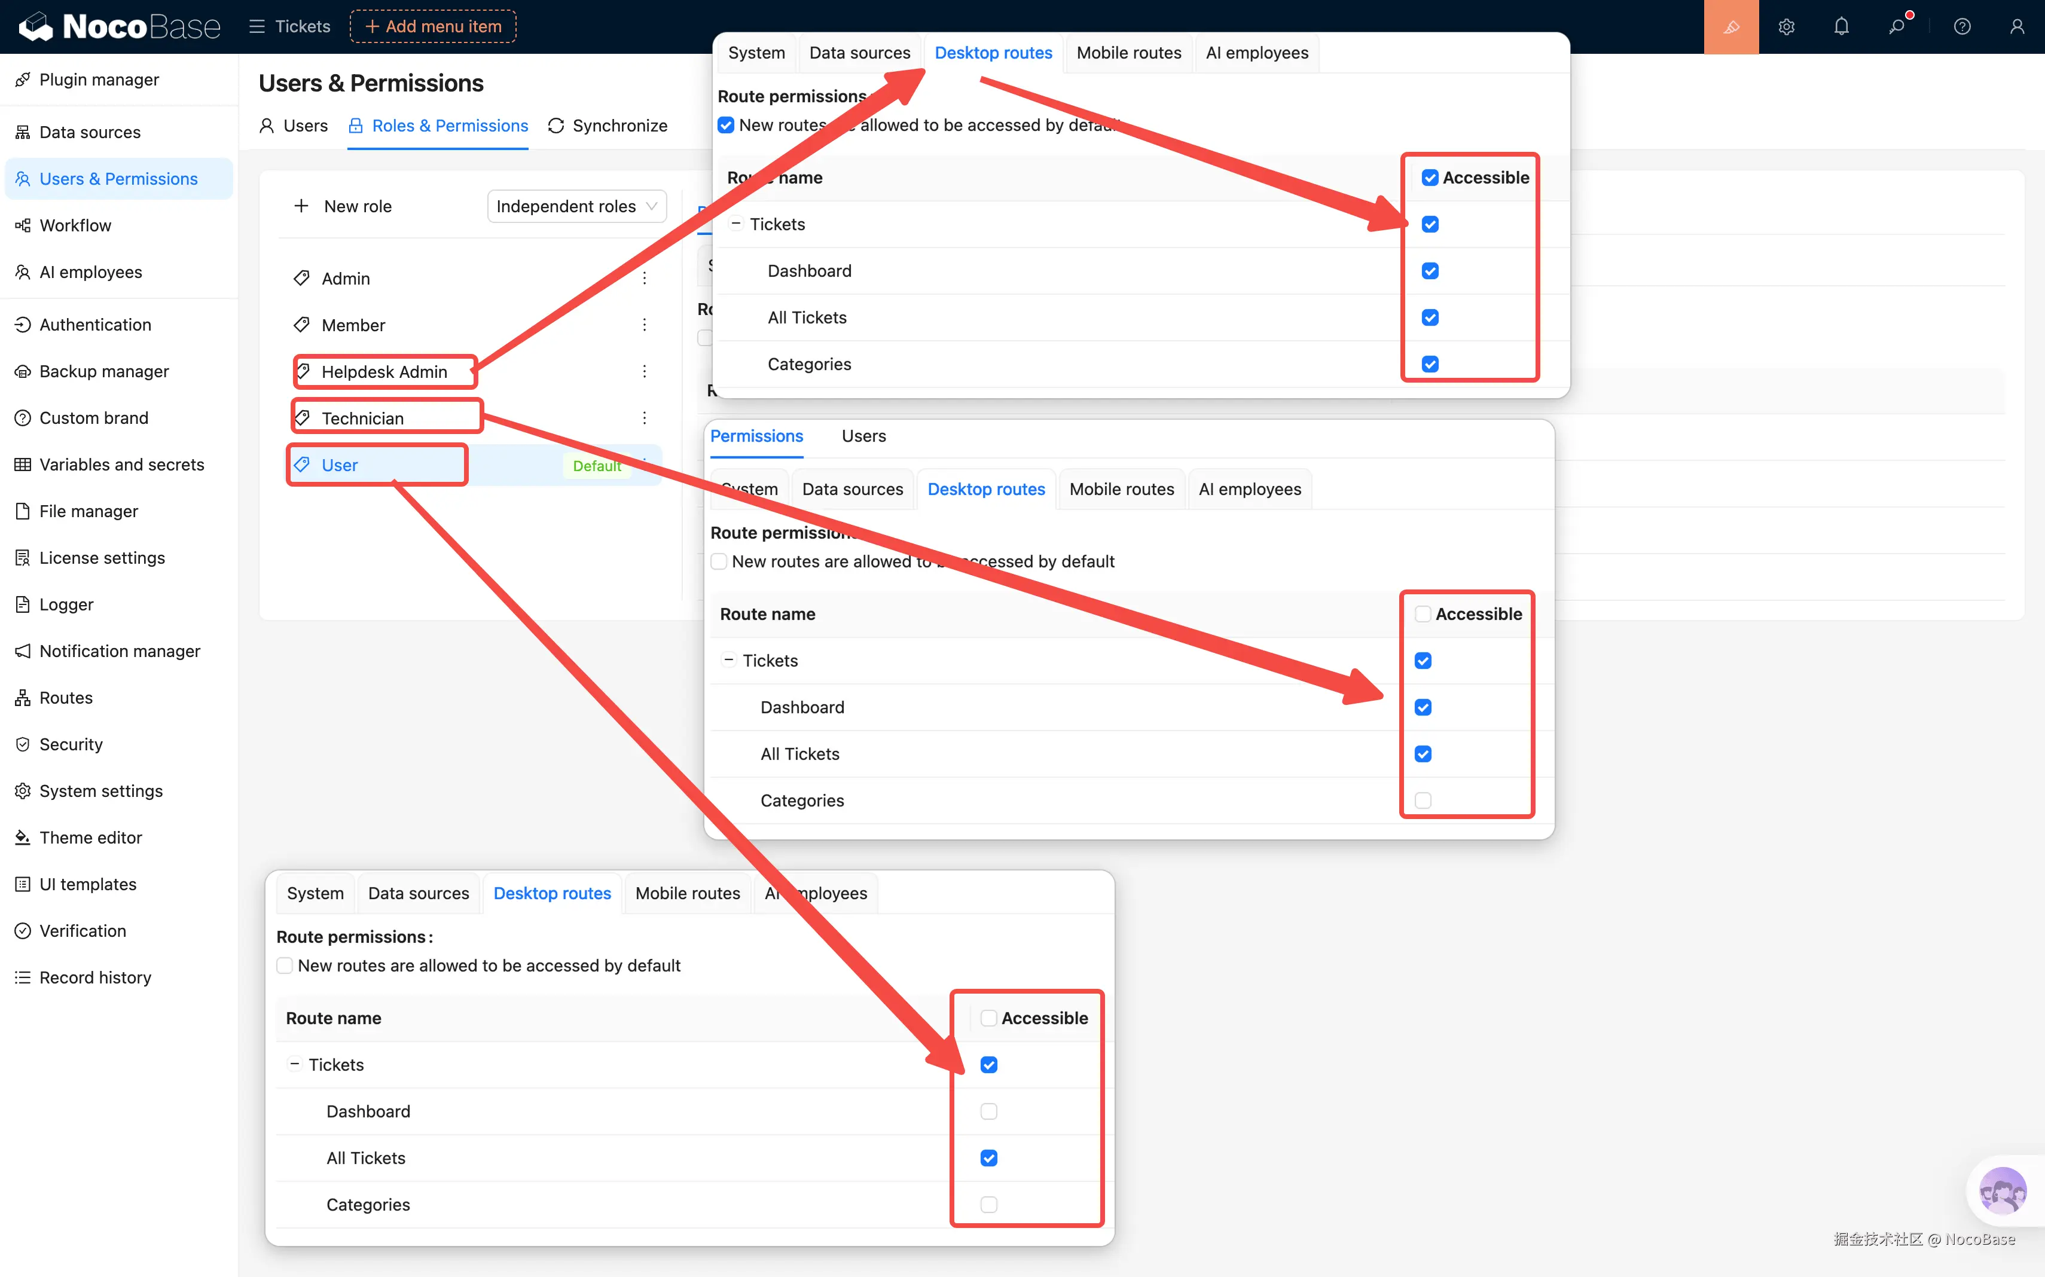Open the notifications bell icon
The height and width of the screenshot is (1277, 2045).
1842,27
